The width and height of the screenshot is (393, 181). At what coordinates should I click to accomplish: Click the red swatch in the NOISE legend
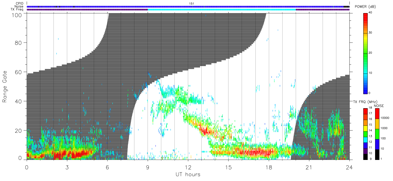click(378, 114)
